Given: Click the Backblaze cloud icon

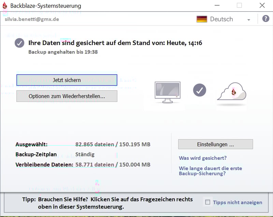Looking at the screenshot, I should pyautogui.click(x=232, y=92).
